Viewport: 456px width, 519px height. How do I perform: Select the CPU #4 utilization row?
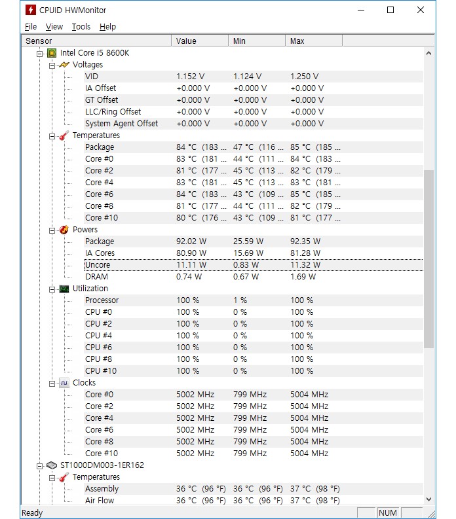pyautogui.click(x=254, y=336)
